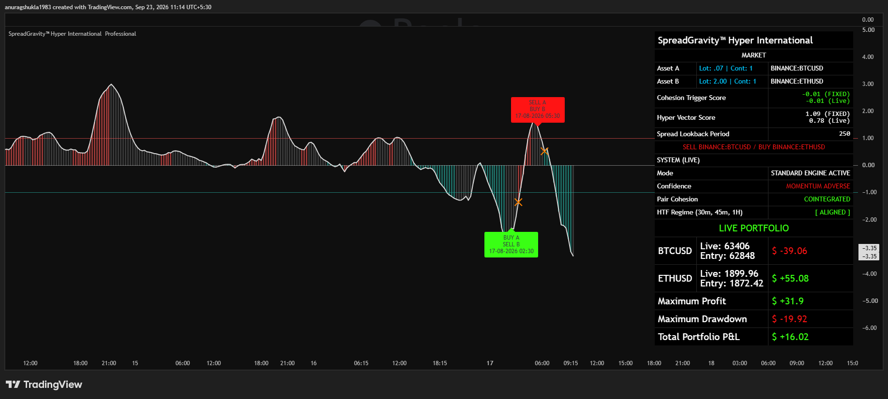This screenshot has height=399, width=888.
Task: Click the '1.09 (FIXED)' vector score value
Action: point(828,114)
